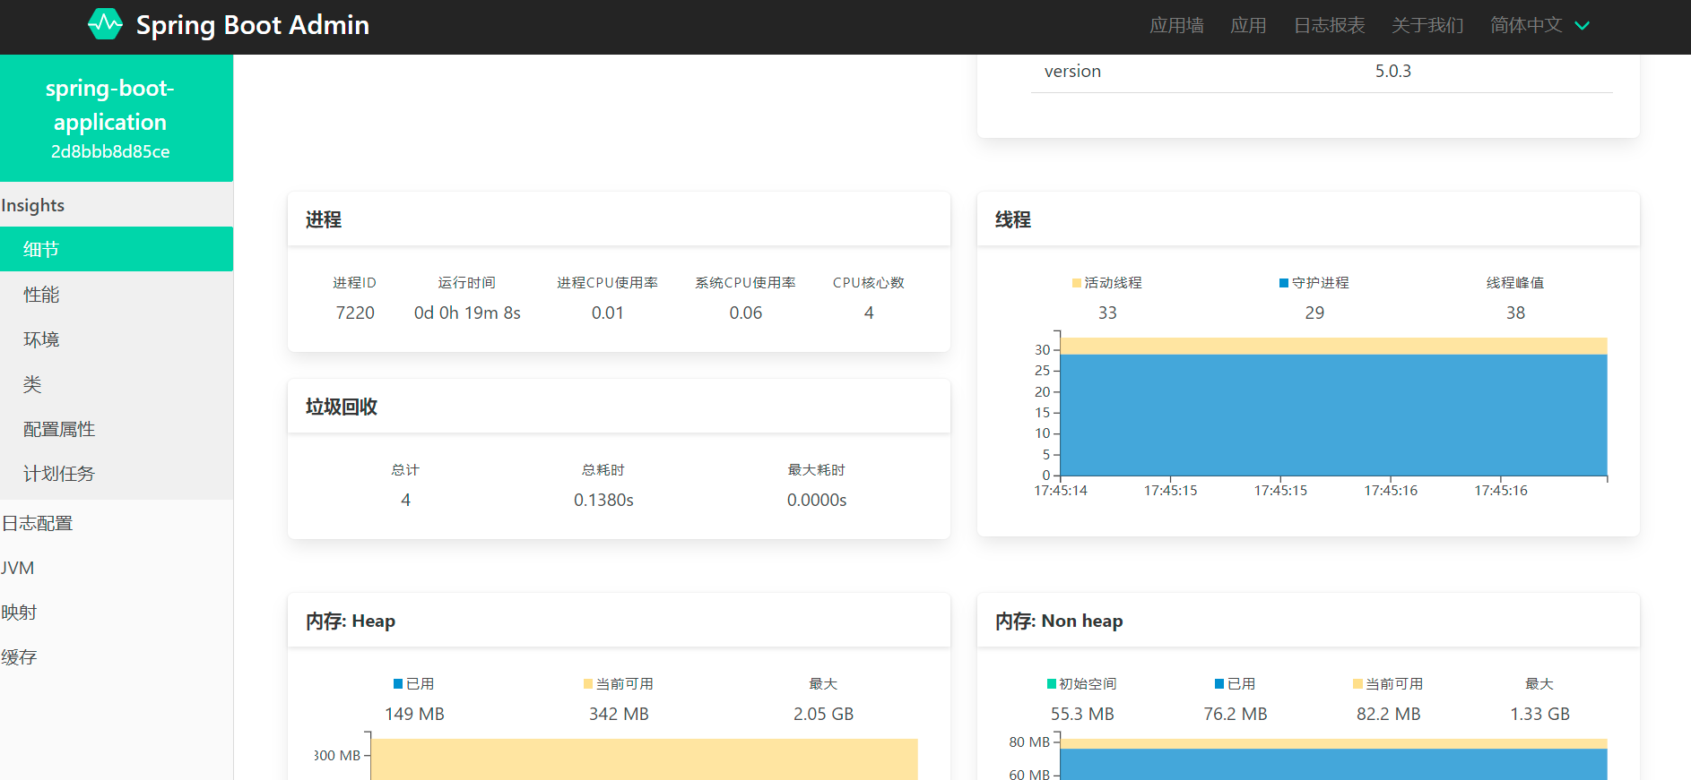Click the 17:45:14 tick on thread chart
The image size is (1691, 780).
pyautogui.click(x=1061, y=491)
